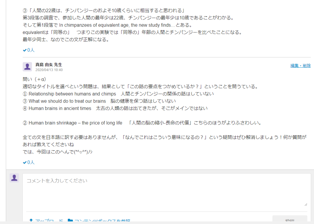Screen dimensions: 314x224
Task: Click the commenter name 真島 由朱 先生
Action: 49,65
